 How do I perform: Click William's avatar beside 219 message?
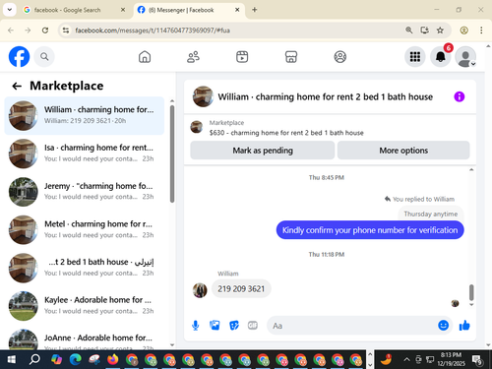200,290
